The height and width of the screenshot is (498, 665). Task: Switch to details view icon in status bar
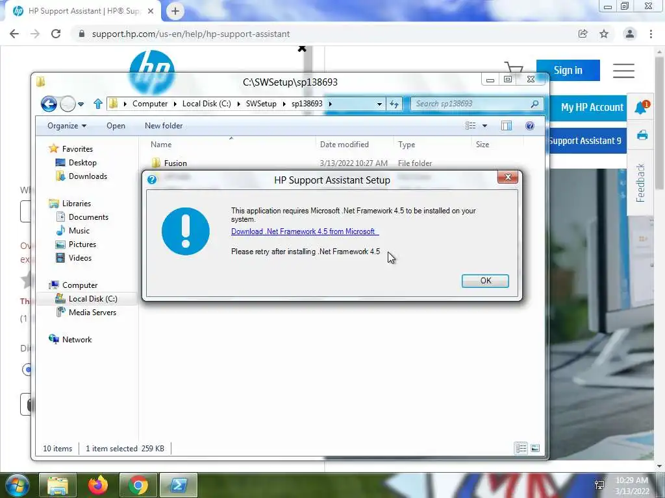click(521, 448)
